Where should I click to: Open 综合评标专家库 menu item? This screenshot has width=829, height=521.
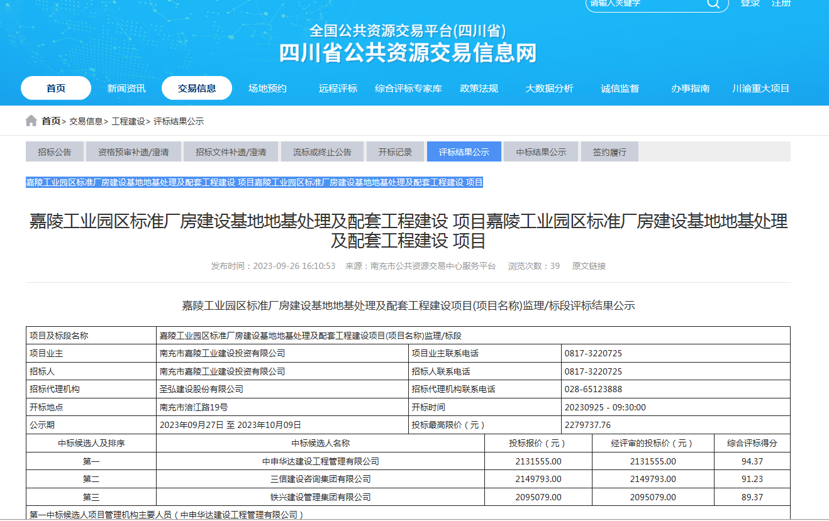pos(408,89)
